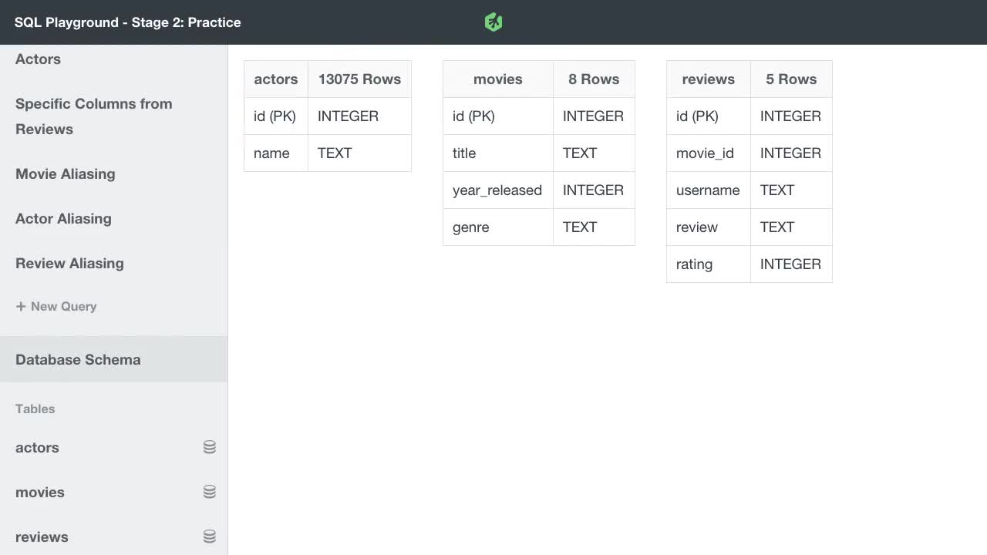This screenshot has width=987, height=555.
Task: Open the Actor Aliasing query
Action: click(63, 219)
